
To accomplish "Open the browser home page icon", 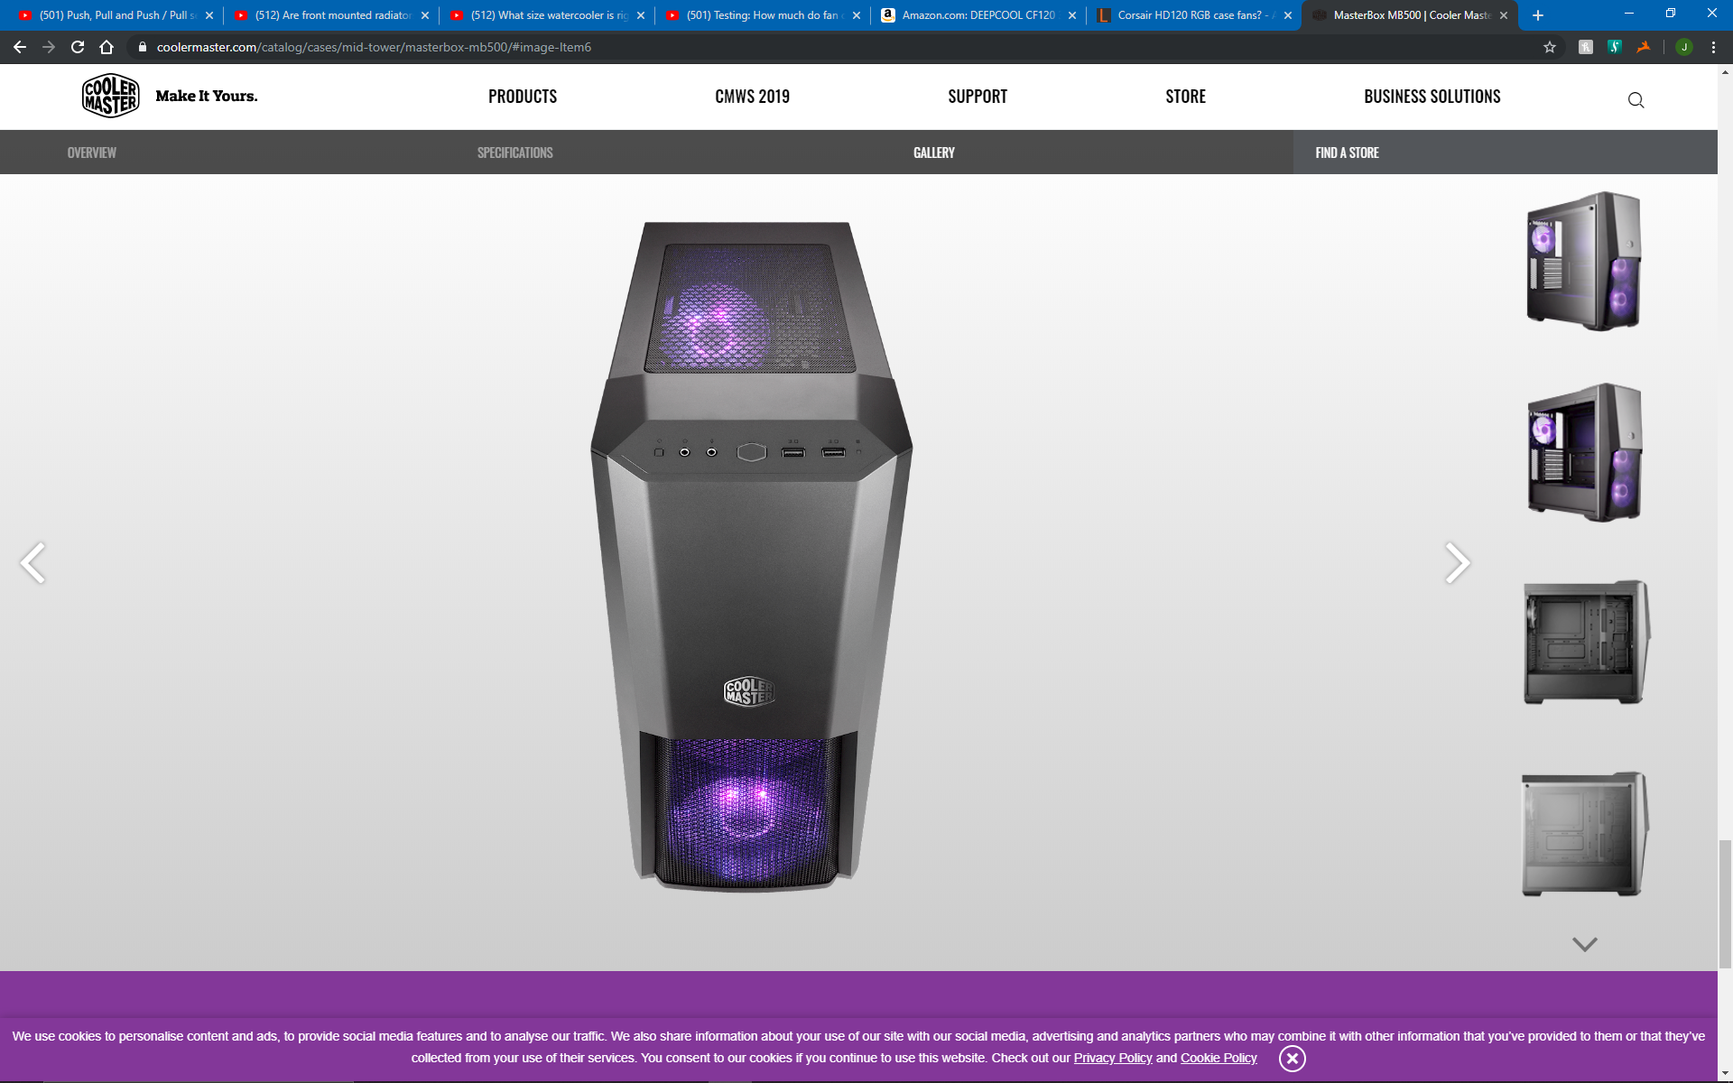I will coord(107,47).
